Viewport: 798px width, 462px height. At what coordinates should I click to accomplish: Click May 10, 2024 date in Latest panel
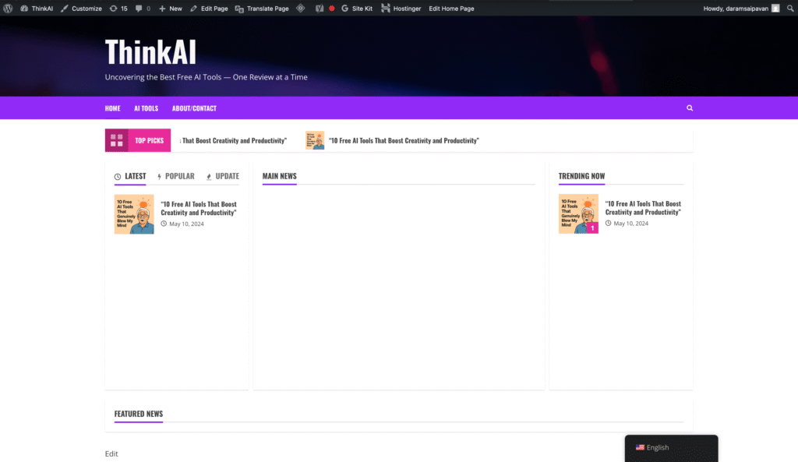coord(186,224)
